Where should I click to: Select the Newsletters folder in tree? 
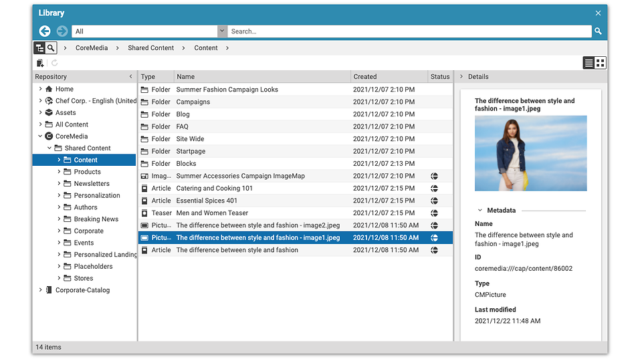coord(92,184)
